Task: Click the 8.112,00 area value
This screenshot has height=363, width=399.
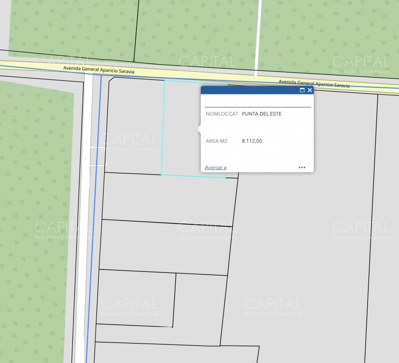Action: 252,141
